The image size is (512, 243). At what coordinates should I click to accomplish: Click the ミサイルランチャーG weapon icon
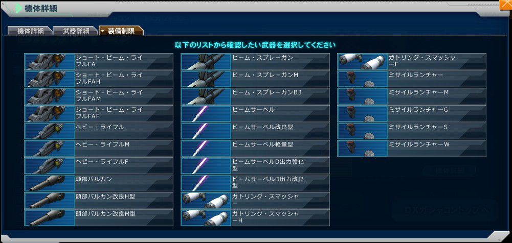[363, 114]
